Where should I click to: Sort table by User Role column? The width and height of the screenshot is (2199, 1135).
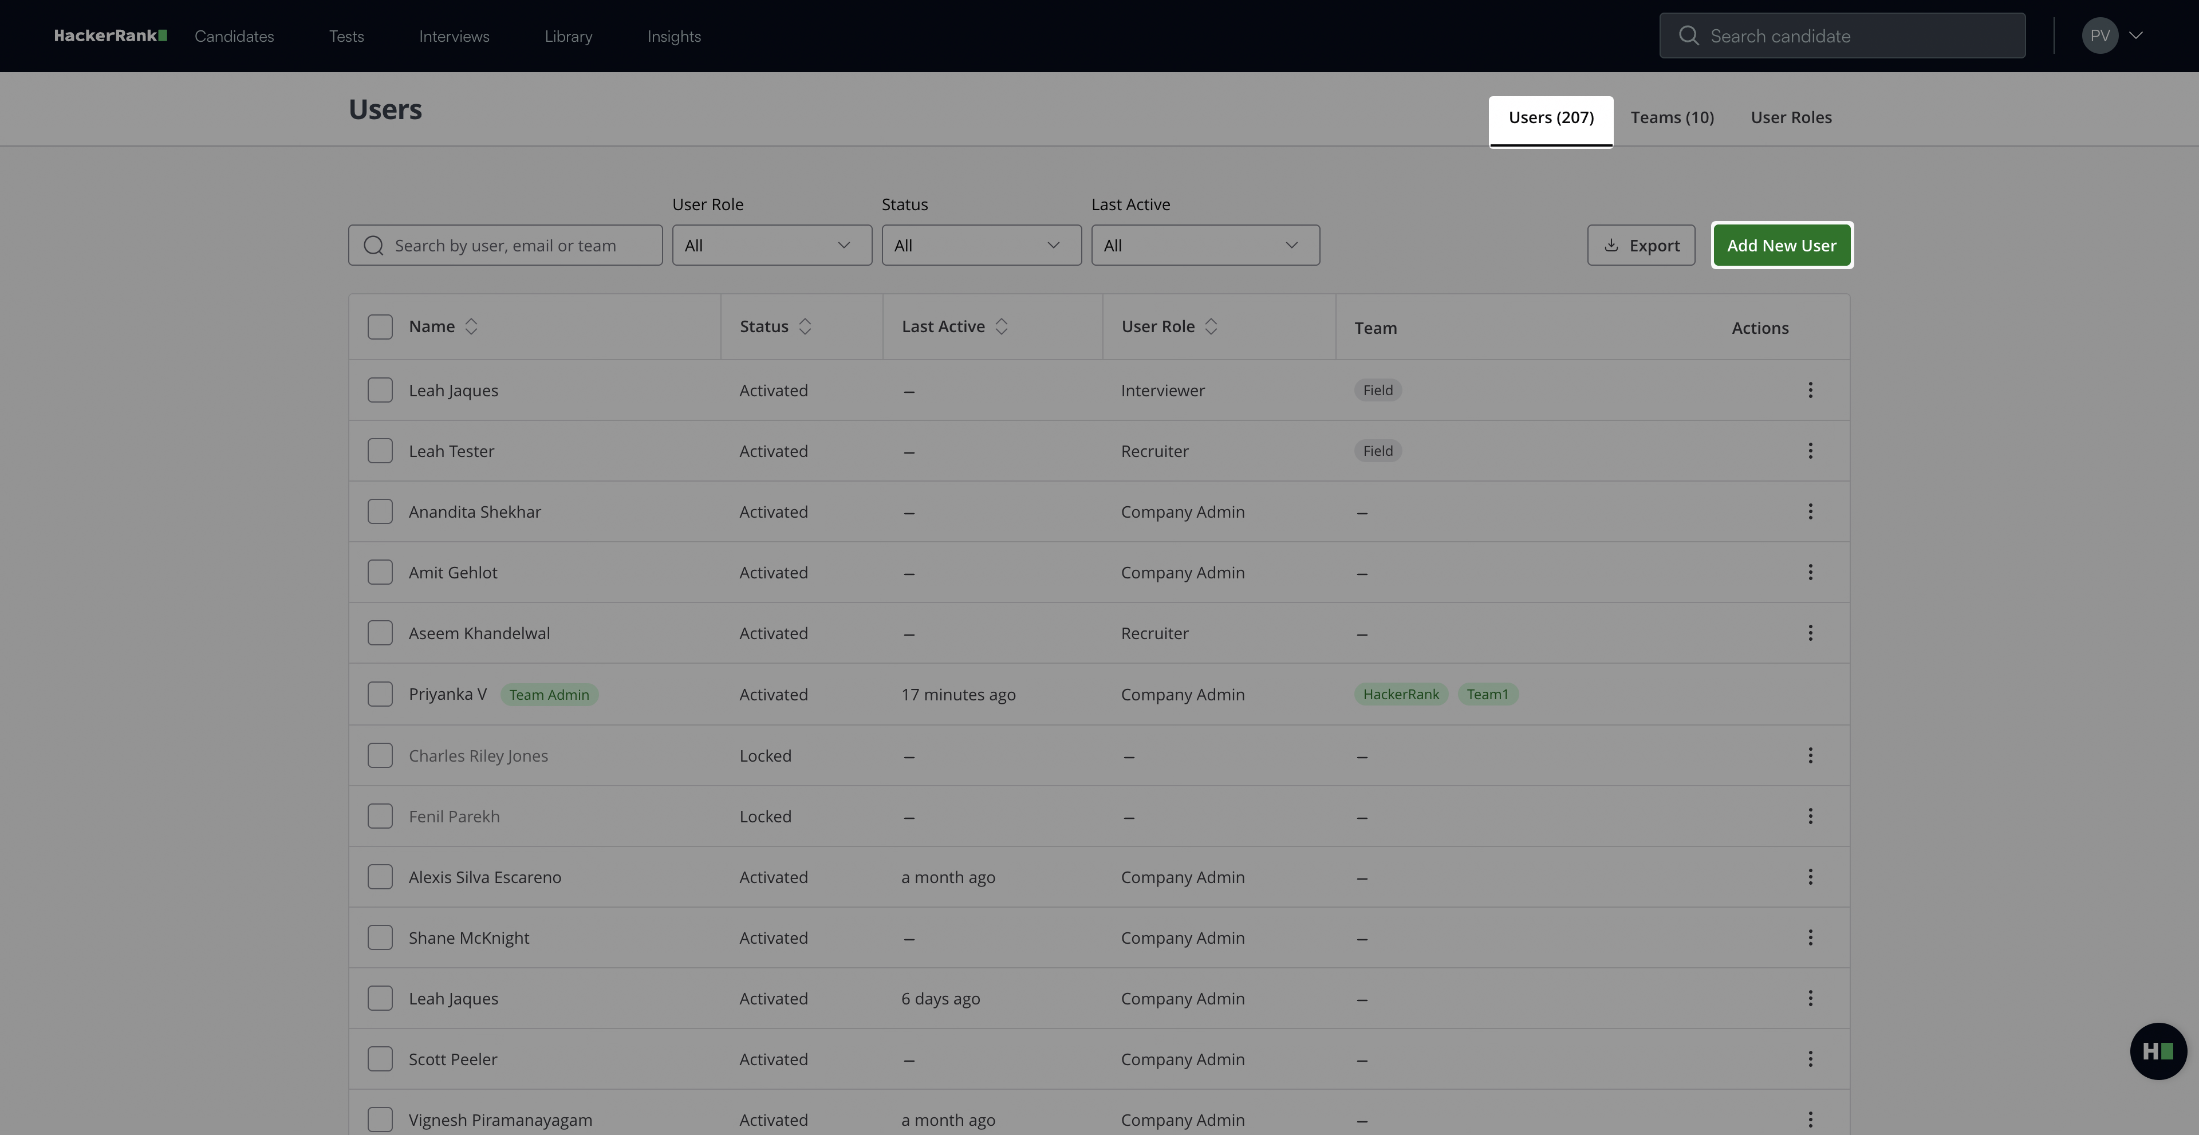(x=1211, y=327)
